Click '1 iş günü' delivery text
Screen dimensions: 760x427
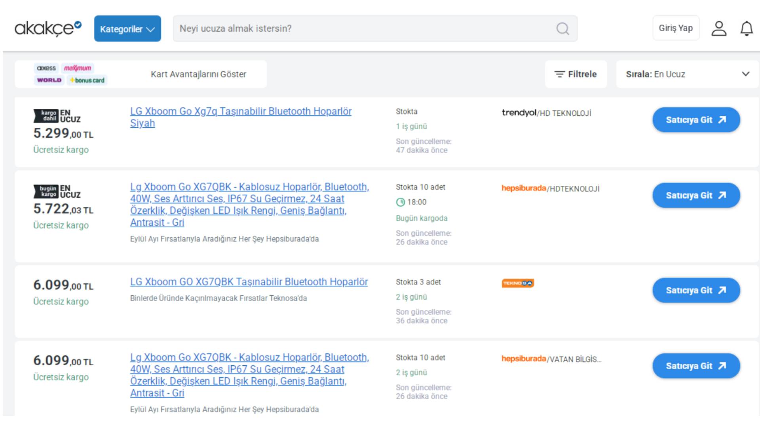click(x=411, y=127)
